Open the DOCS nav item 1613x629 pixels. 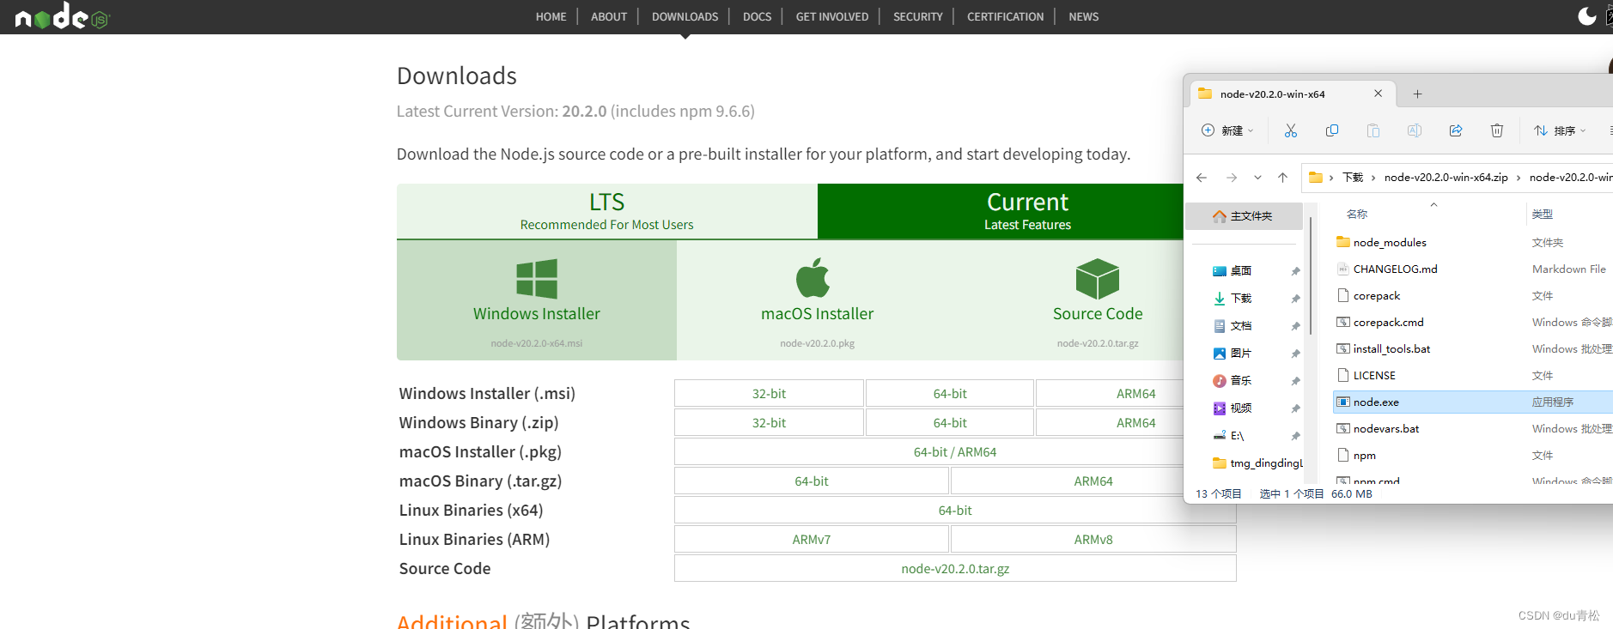757,16
